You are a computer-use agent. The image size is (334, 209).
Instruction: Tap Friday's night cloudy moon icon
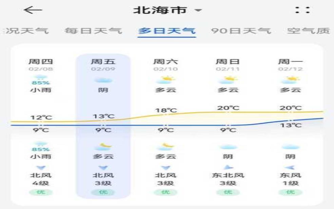coord(103,146)
